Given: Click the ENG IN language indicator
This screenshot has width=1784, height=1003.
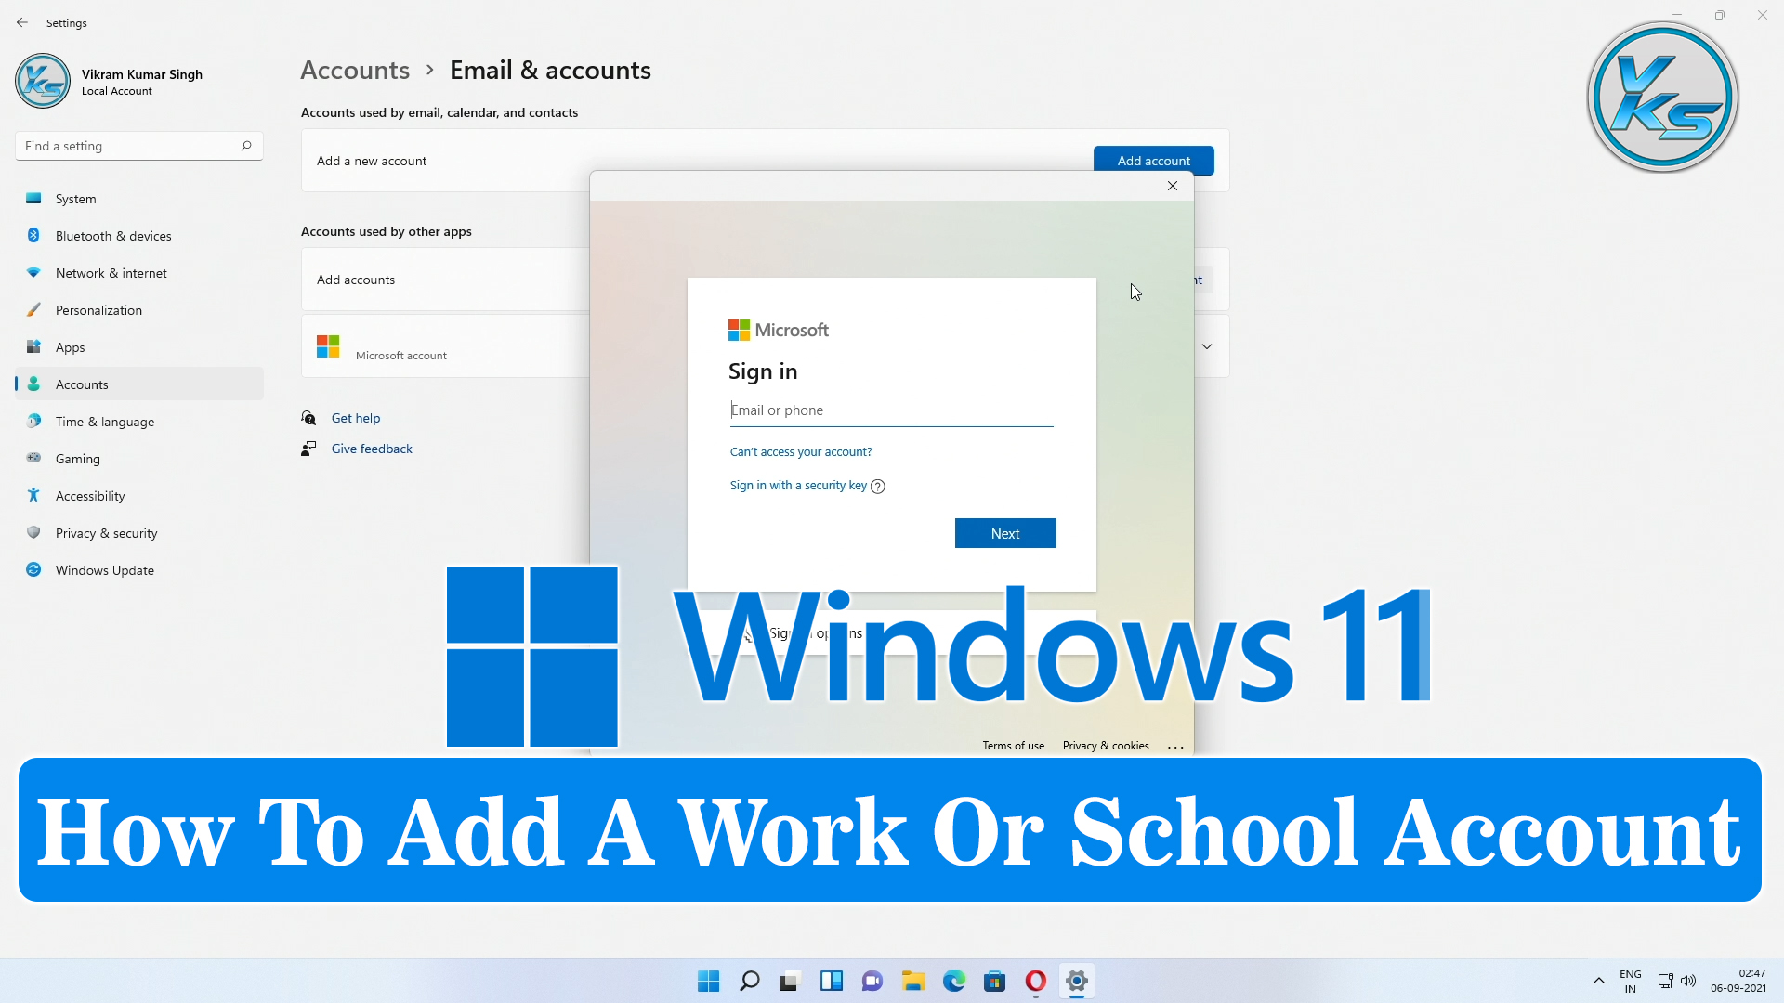Looking at the screenshot, I should pos(1631,982).
